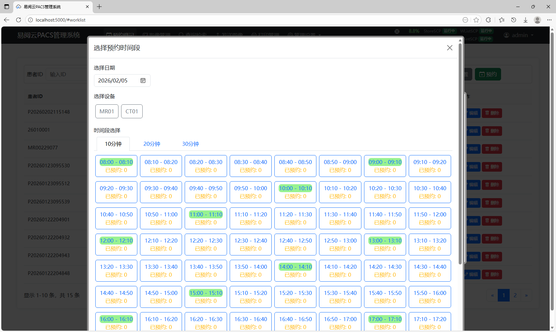Viewport: 556px width, 332px height.
Task: Pick the 10:00 - 10:10 time slot
Action: (295, 192)
